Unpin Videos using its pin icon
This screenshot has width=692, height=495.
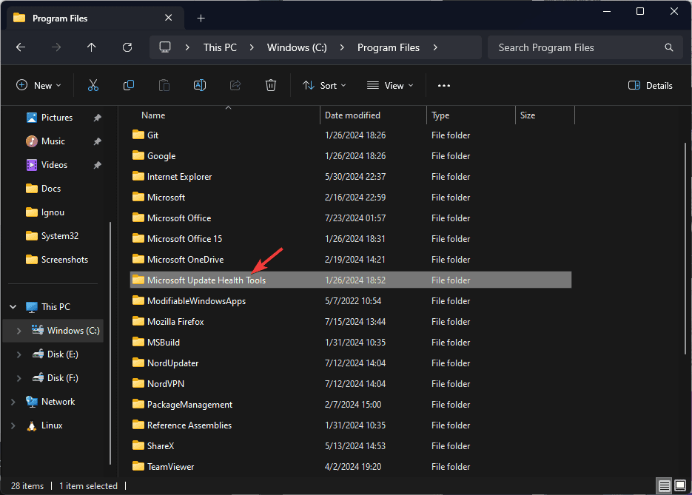pos(97,165)
